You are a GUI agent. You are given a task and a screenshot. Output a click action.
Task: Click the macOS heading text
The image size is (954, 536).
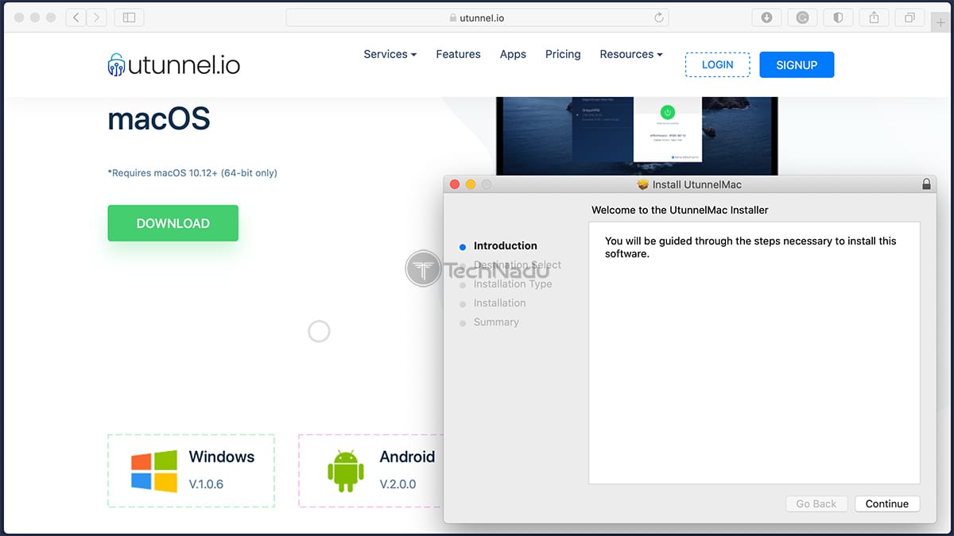[159, 119]
